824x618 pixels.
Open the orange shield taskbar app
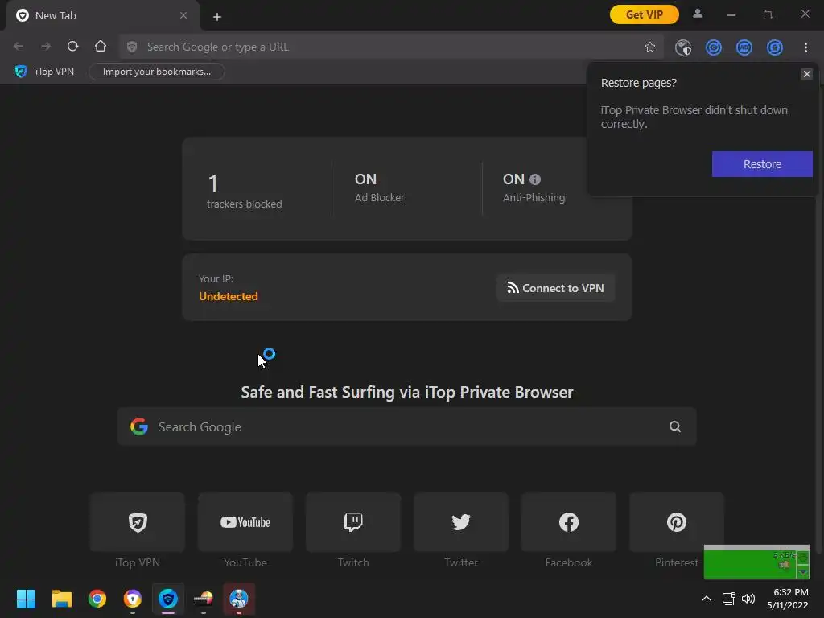pos(133,599)
